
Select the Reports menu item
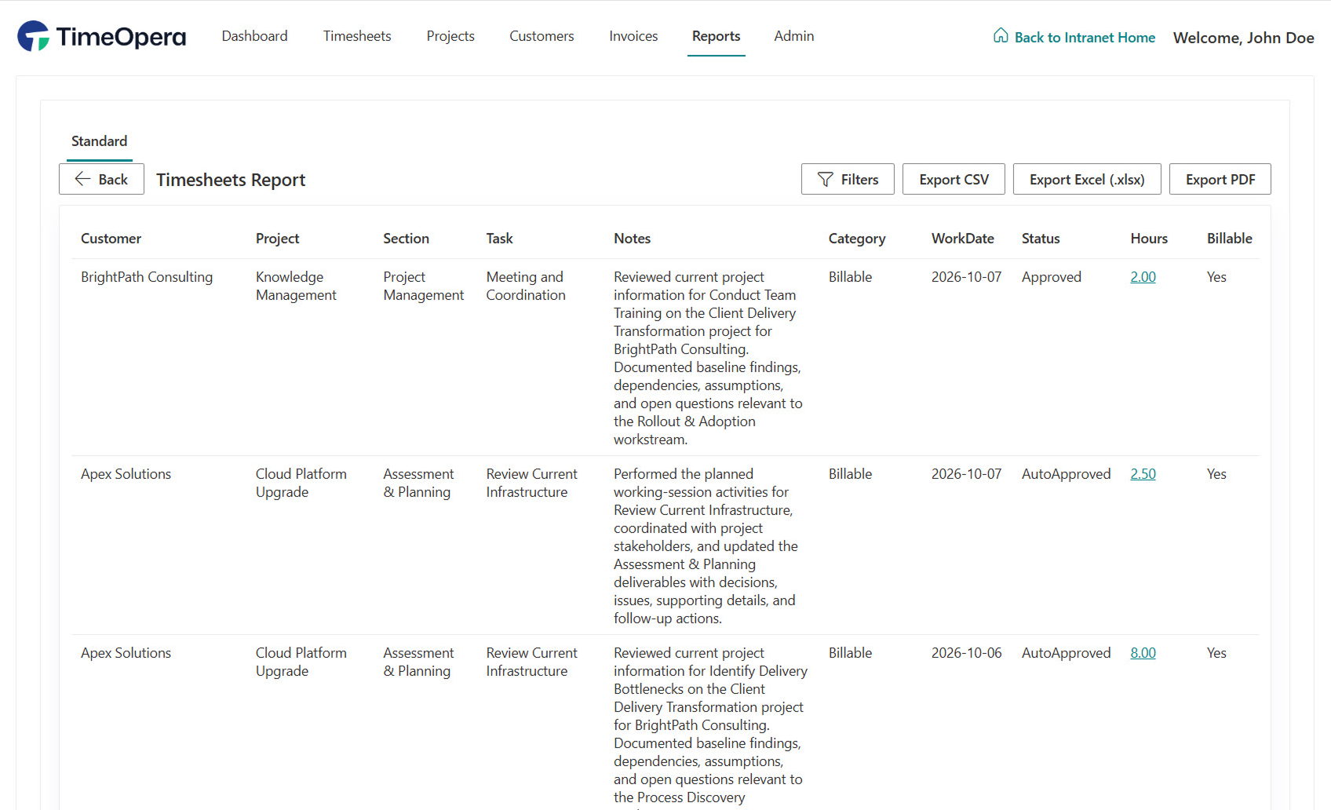(716, 36)
